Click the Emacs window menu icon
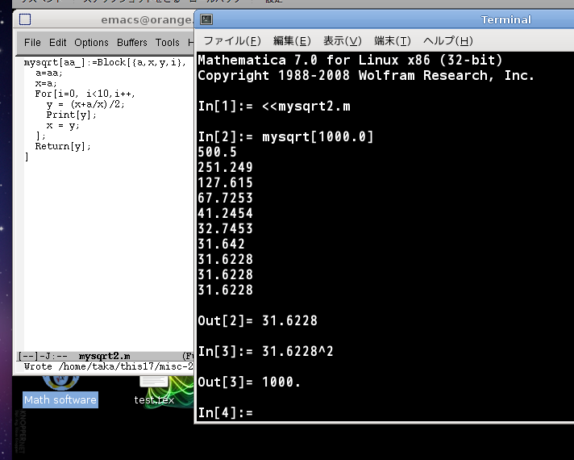This screenshot has width=574, height=460. coord(25,19)
